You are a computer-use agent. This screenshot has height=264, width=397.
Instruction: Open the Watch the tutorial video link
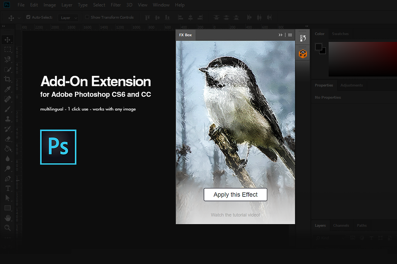235,215
